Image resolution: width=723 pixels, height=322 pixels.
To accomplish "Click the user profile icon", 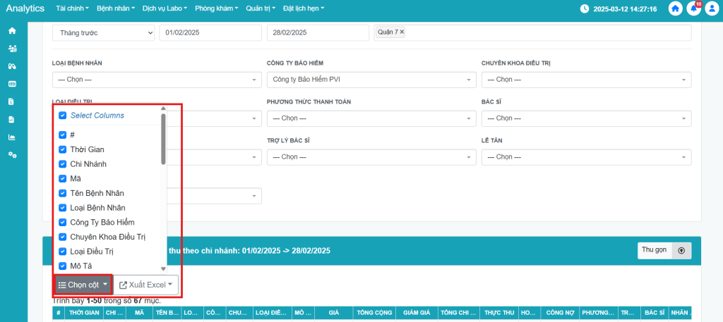I will (712, 9).
